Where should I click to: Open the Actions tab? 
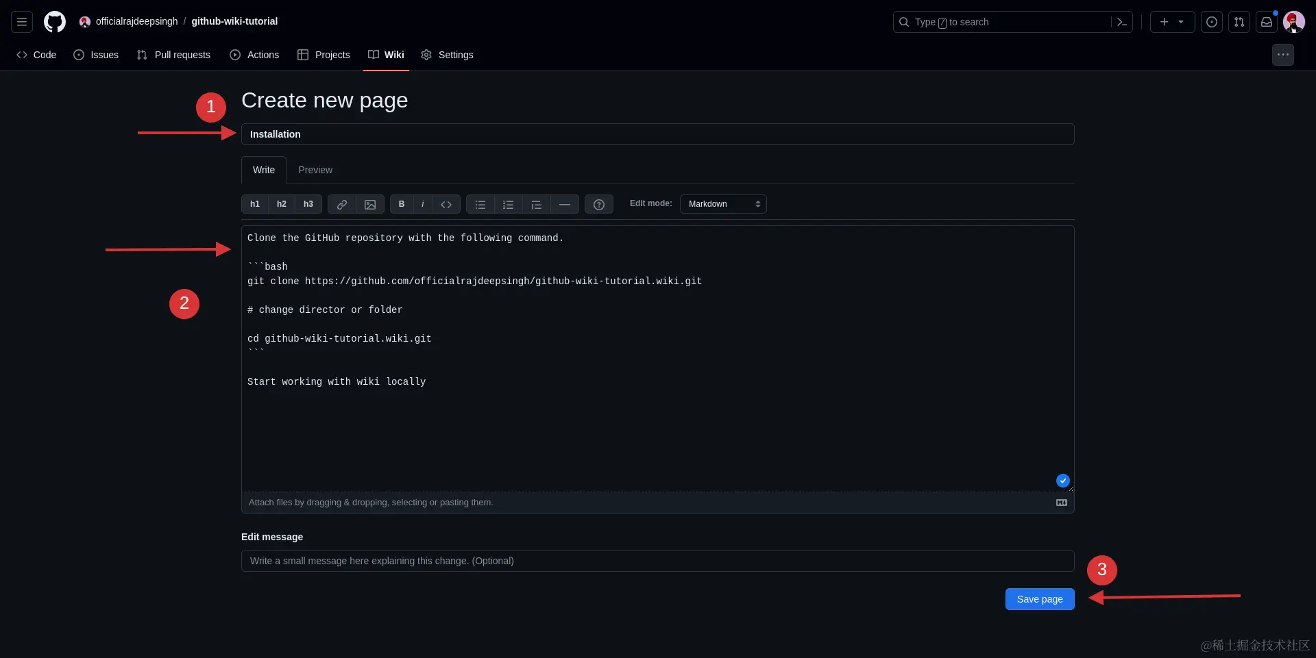[x=254, y=55]
